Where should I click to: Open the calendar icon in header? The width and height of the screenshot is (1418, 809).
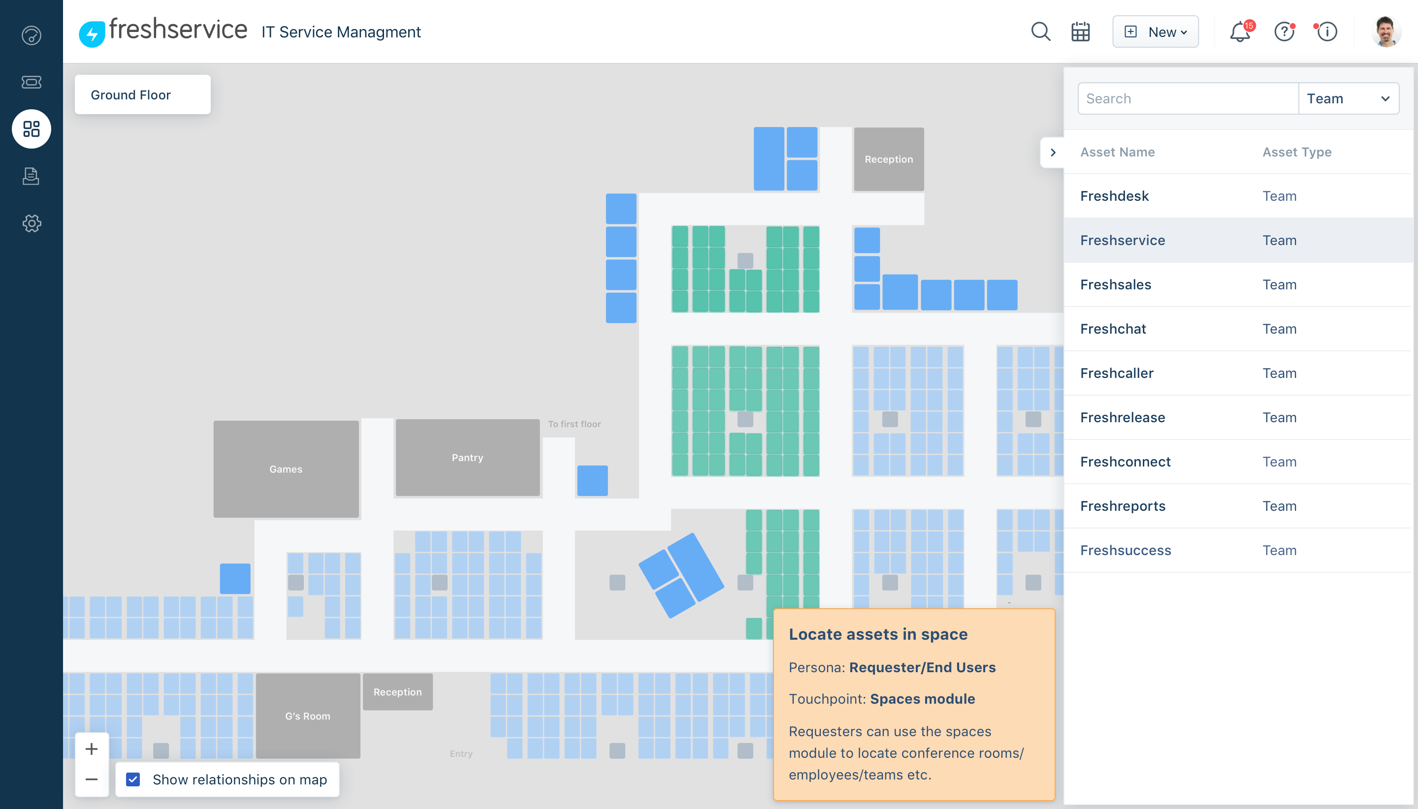point(1080,31)
